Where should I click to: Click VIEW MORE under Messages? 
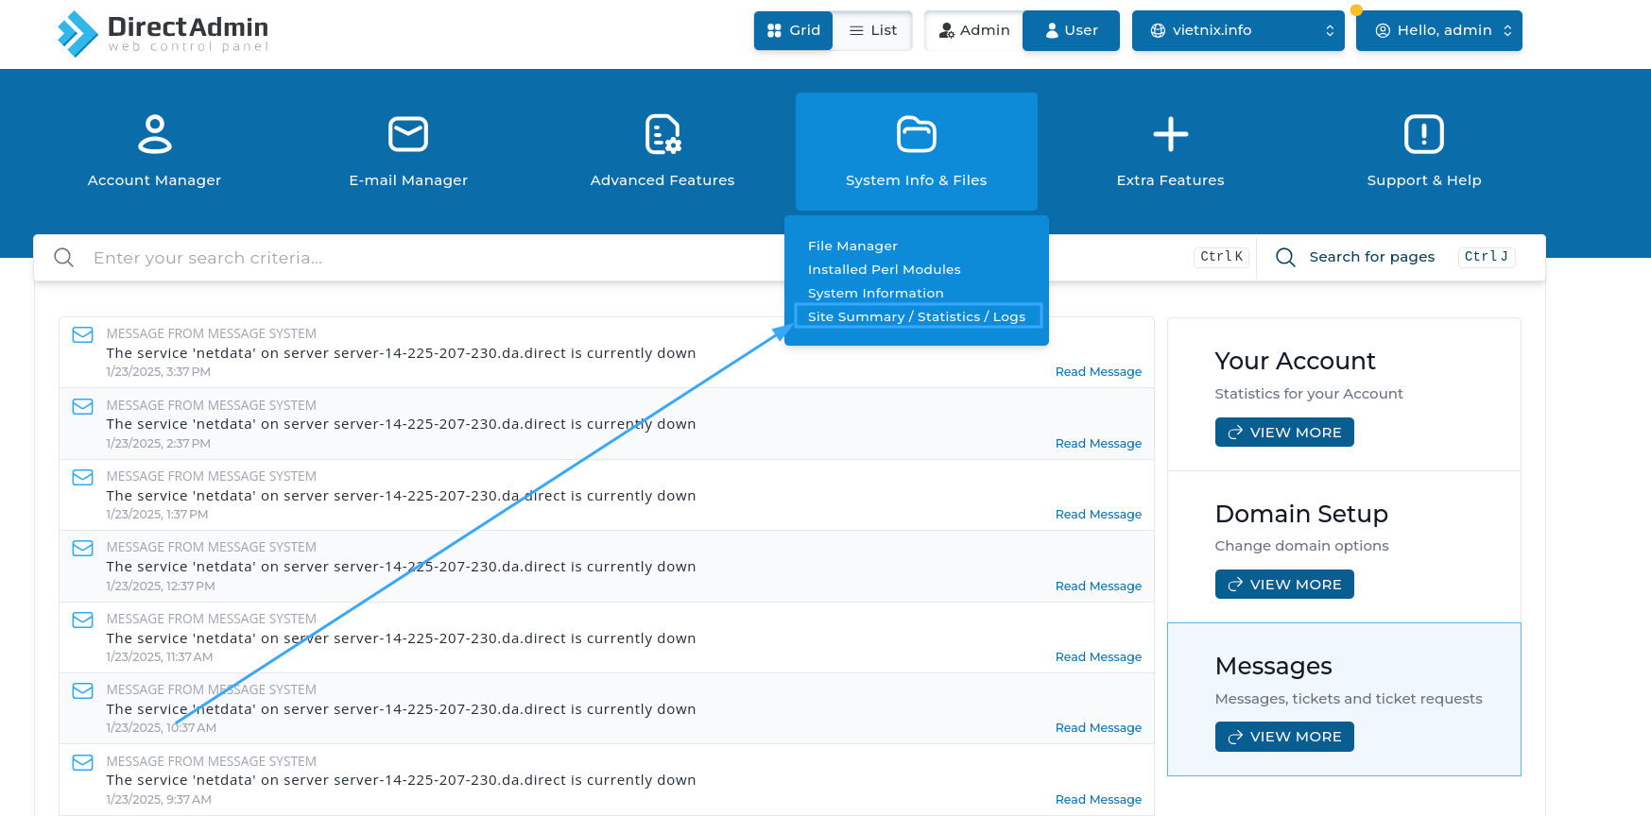(x=1284, y=737)
